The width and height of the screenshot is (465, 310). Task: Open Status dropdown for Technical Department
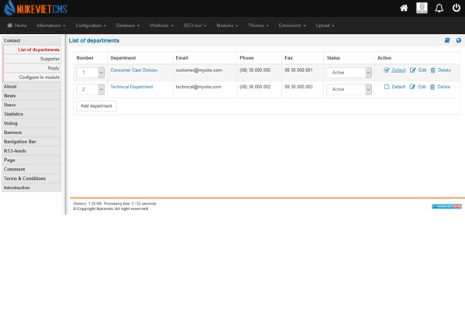pos(348,90)
